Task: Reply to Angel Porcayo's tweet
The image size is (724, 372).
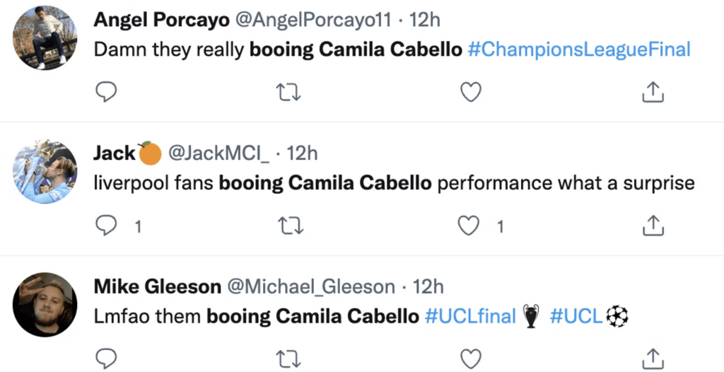Action: 105,92
